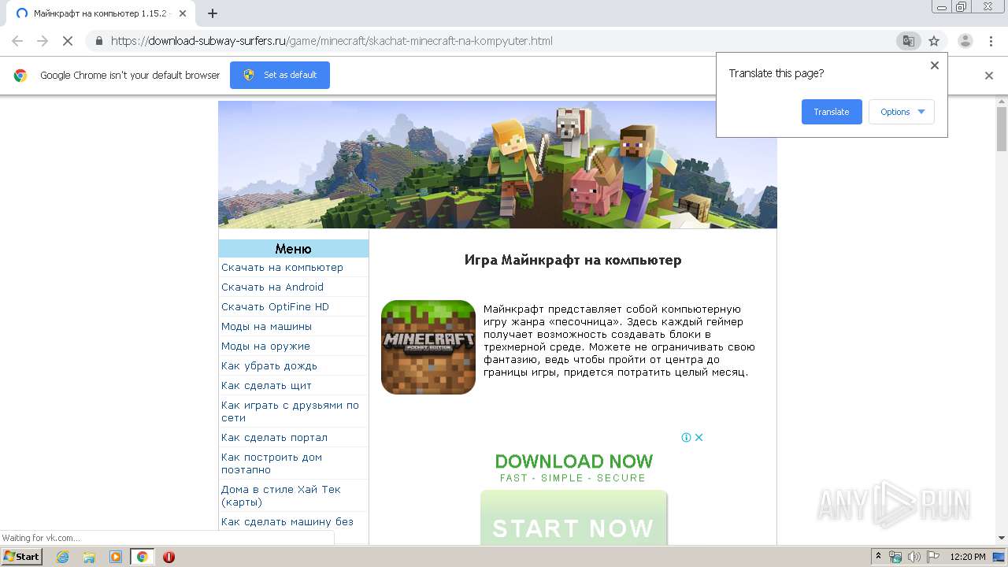1008x567 pixels.
Task: Click the START NOW ad button
Action: click(573, 517)
